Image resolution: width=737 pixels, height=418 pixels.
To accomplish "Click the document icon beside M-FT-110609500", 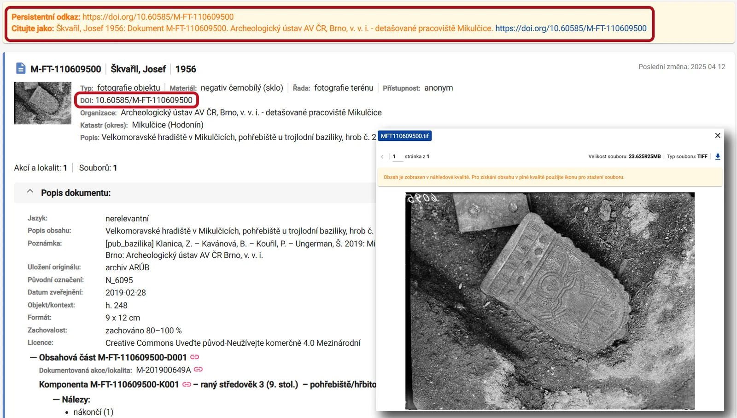I will point(21,69).
